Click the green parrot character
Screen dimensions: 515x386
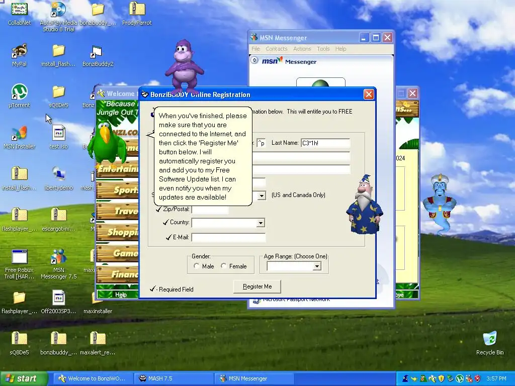(x=107, y=144)
